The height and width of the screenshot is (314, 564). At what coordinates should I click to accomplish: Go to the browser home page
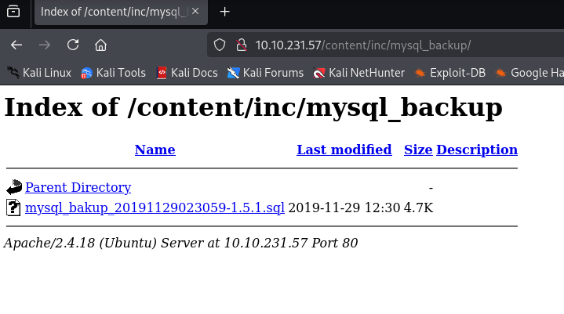tap(100, 45)
